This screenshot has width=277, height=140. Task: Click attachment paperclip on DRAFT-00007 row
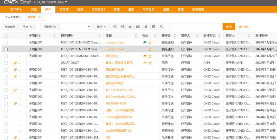click(x=15, y=63)
